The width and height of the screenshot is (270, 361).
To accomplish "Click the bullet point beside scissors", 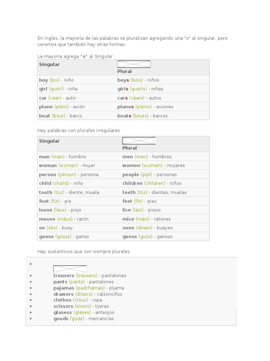I will click(x=31, y=306).
